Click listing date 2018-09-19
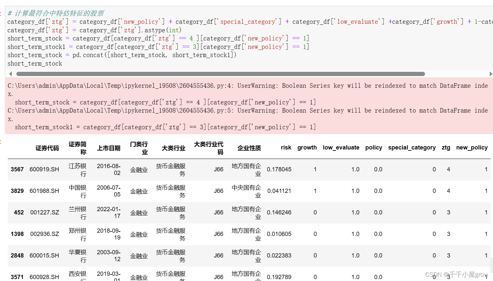 108,234
